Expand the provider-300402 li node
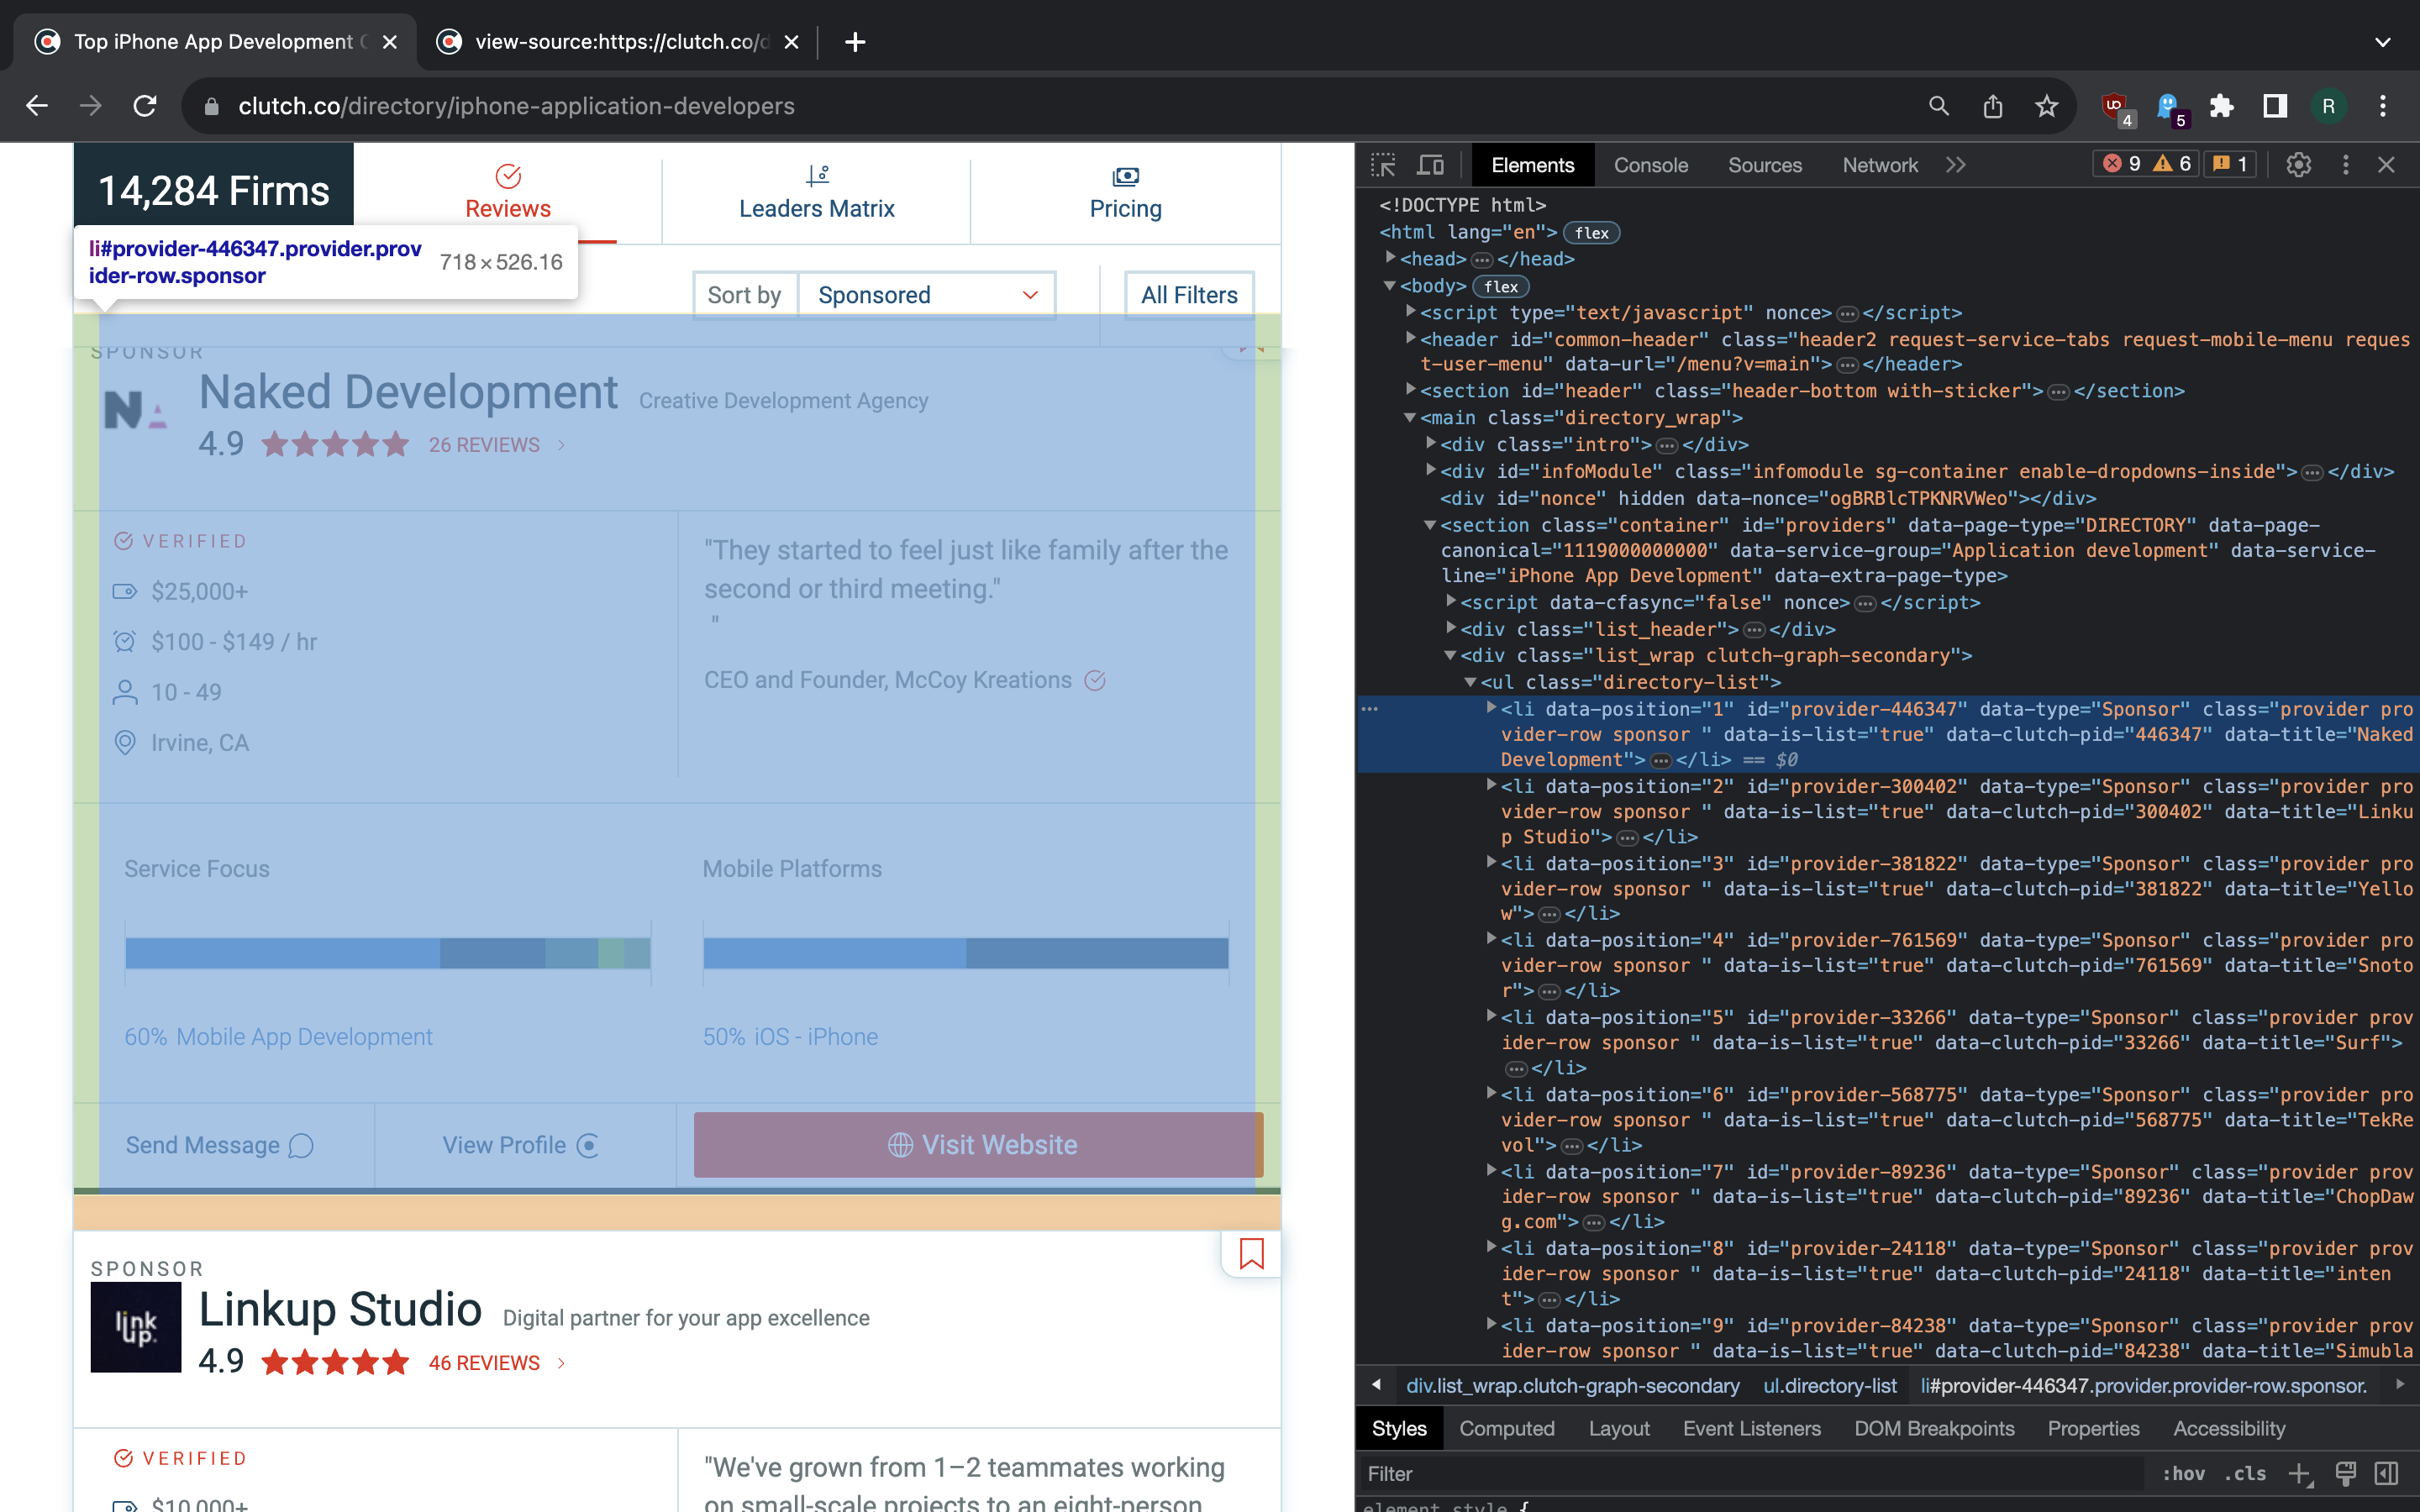Viewport: 2420px width, 1512px height. (x=1491, y=785)
